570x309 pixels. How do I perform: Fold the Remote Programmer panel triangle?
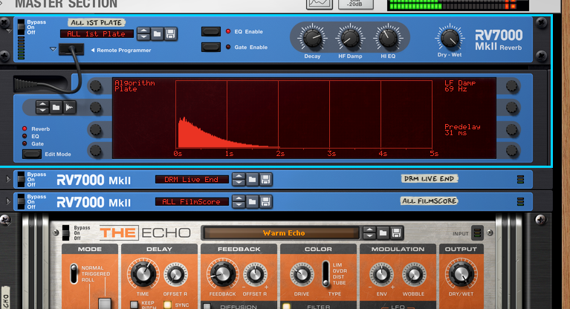point(53,49)
